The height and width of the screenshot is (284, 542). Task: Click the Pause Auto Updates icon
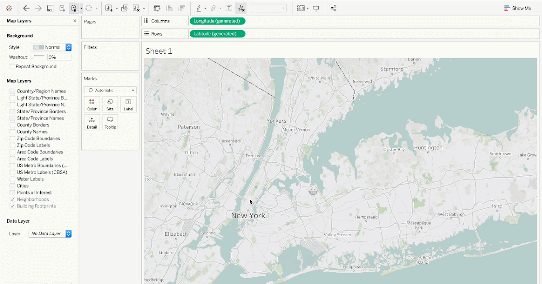74,8
